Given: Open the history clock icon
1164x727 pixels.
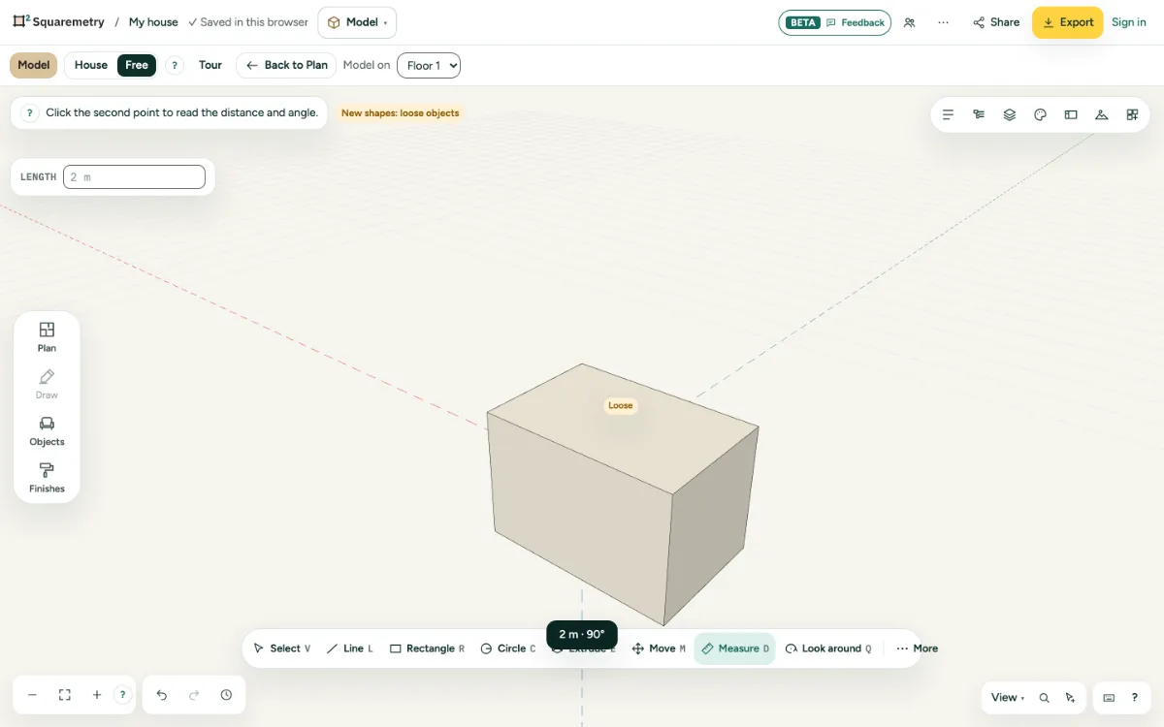Looking at the screenshot, I should pyautogui.click(x=226, y=695).
